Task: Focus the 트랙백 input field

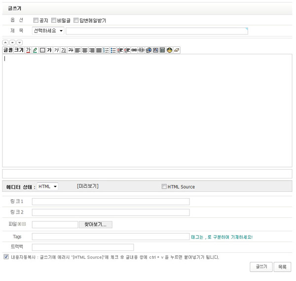Action: pyautogui.click(x=83, y=247)
